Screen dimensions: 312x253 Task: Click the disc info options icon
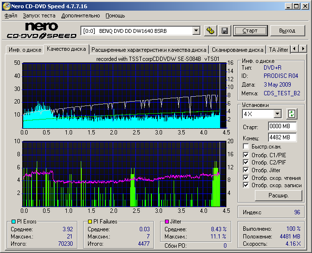(x=210, y=31)
